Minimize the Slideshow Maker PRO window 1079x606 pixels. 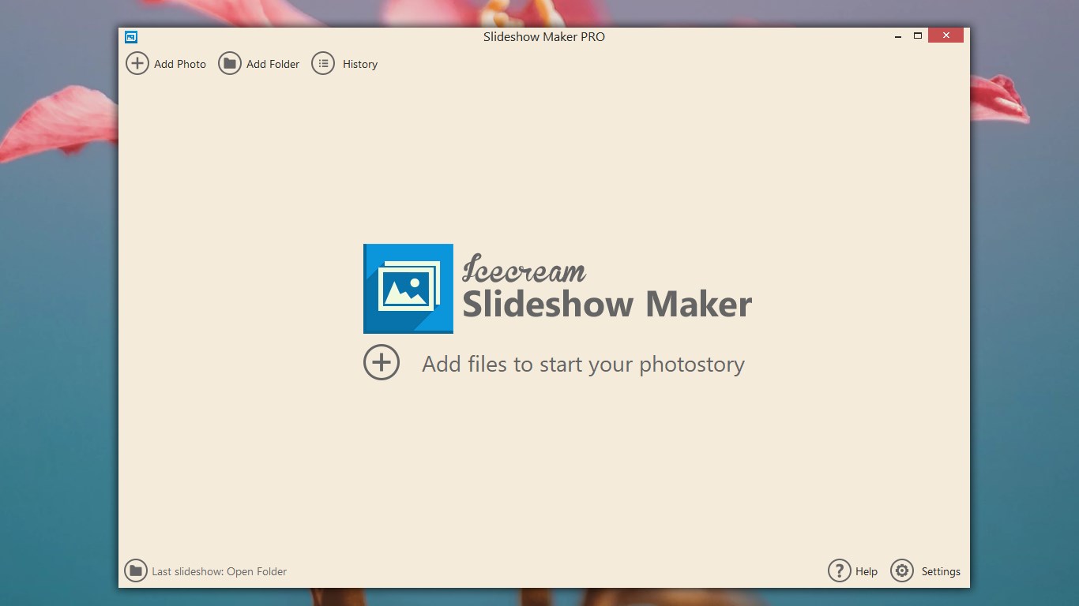tap(898, 36)
